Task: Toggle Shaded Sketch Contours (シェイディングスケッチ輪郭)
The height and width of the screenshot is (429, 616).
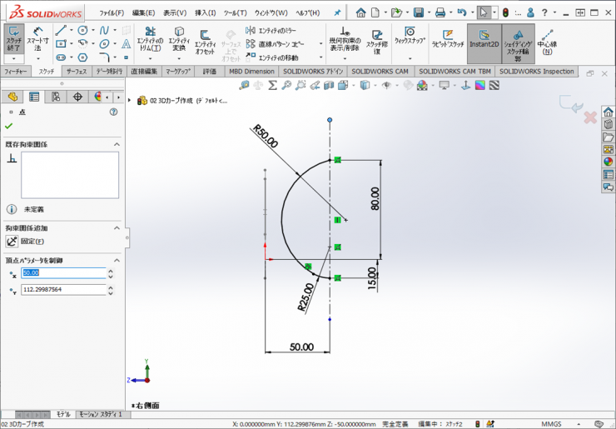Action: click(x=518, y=43)
